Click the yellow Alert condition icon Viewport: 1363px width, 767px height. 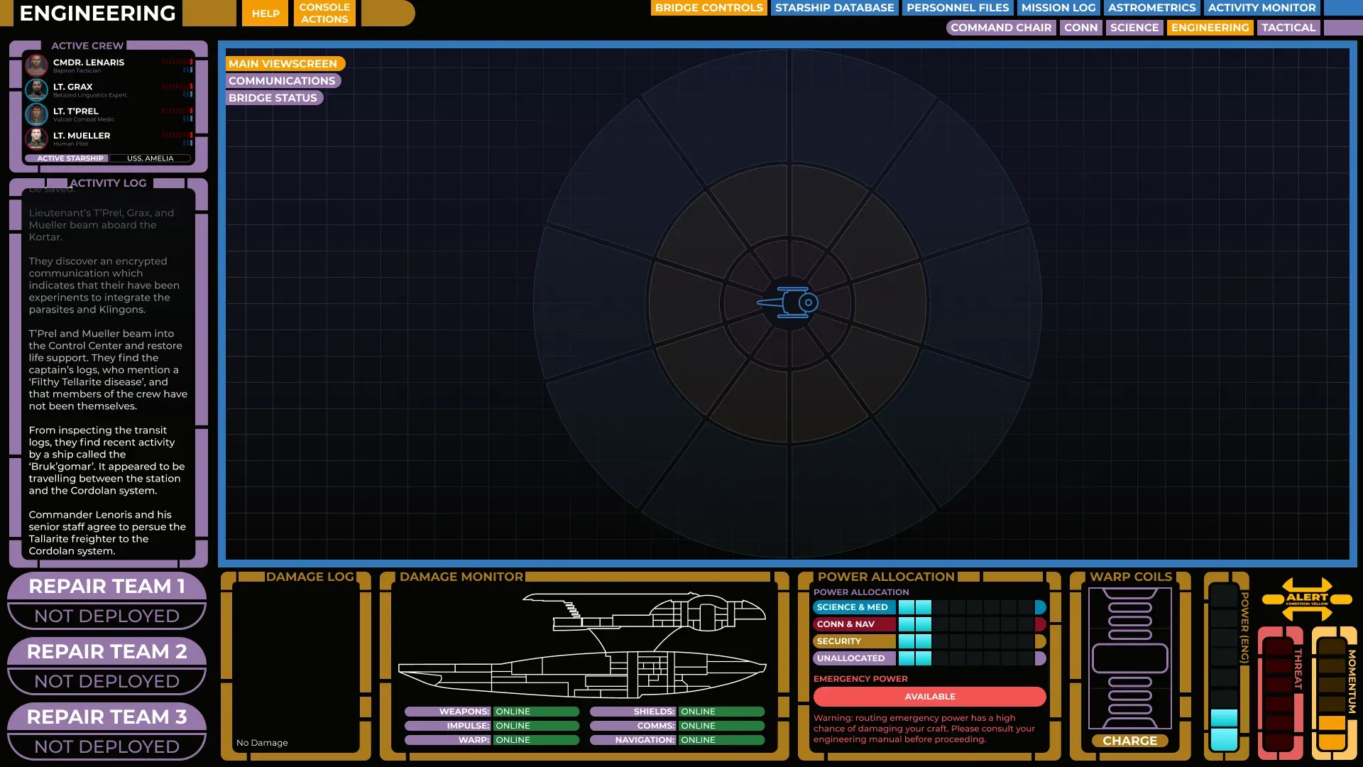(x=1306, y=599)
